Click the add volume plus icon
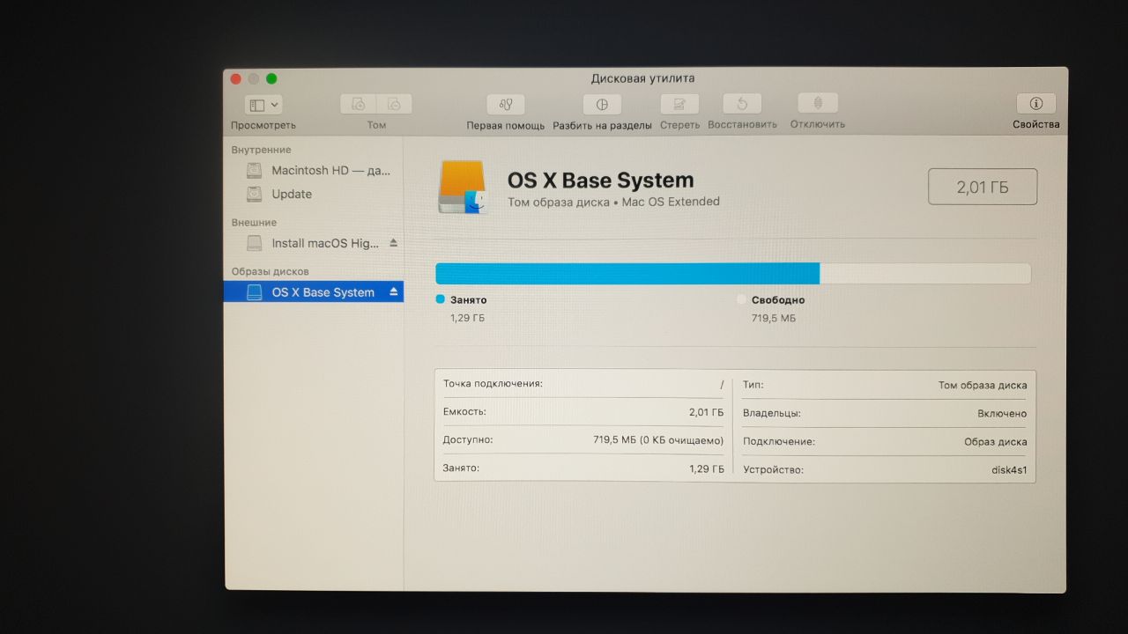 tap(359, 104)
